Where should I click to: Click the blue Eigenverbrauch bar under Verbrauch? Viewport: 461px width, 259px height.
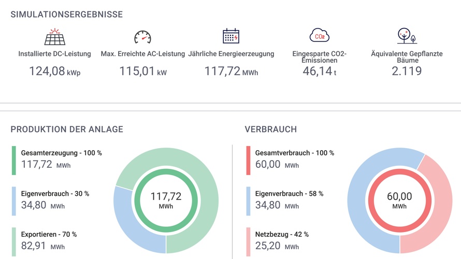coord(248,201)
